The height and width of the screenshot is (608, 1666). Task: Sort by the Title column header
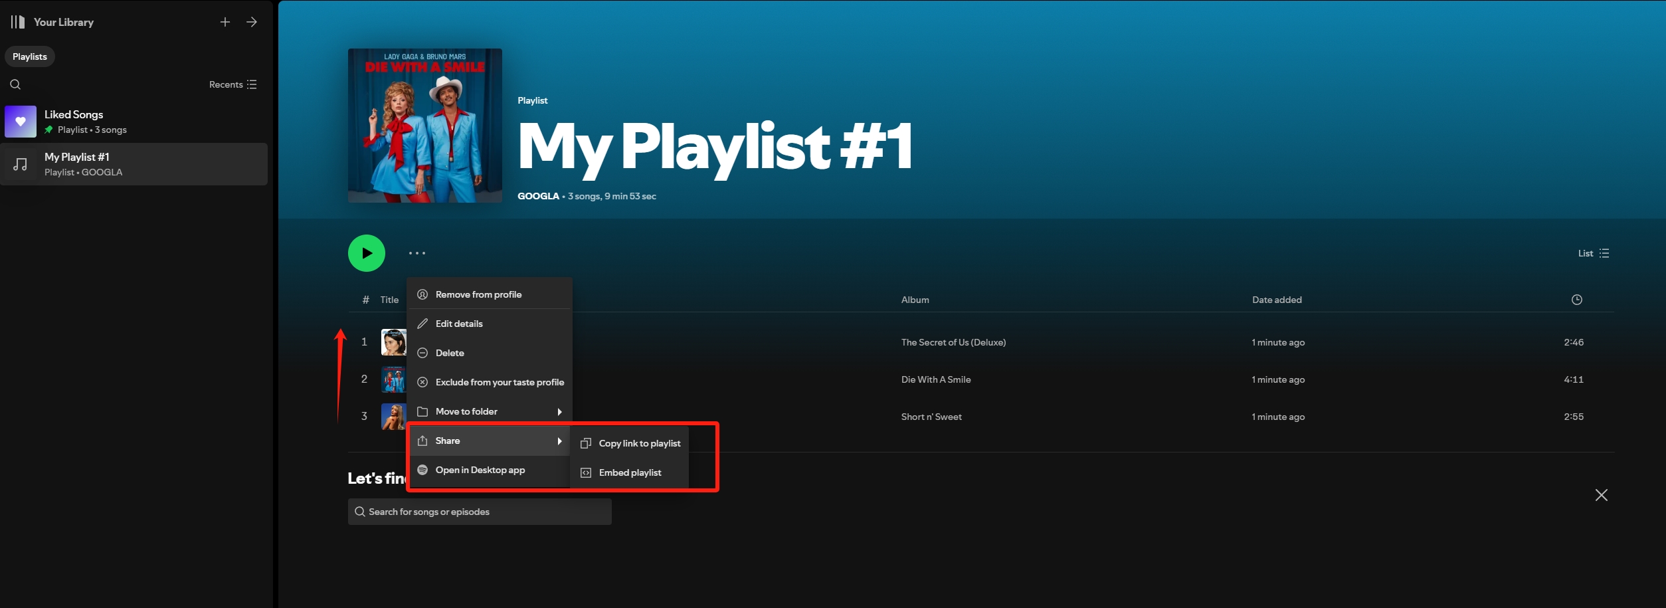pos(389,300)
